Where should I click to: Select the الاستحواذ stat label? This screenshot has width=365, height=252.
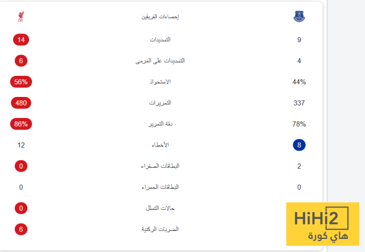click(160, 82)
